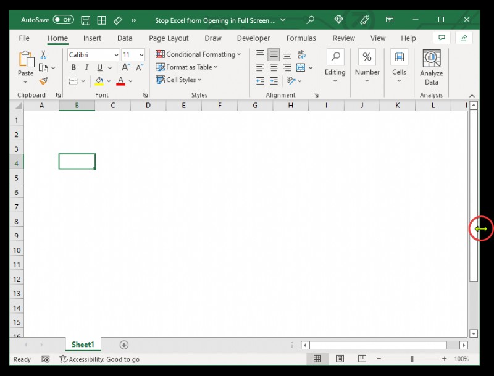Toggle AutoSave off switch
The width and height of the screenshot is (494, 376).
click(x=62, y=19)
